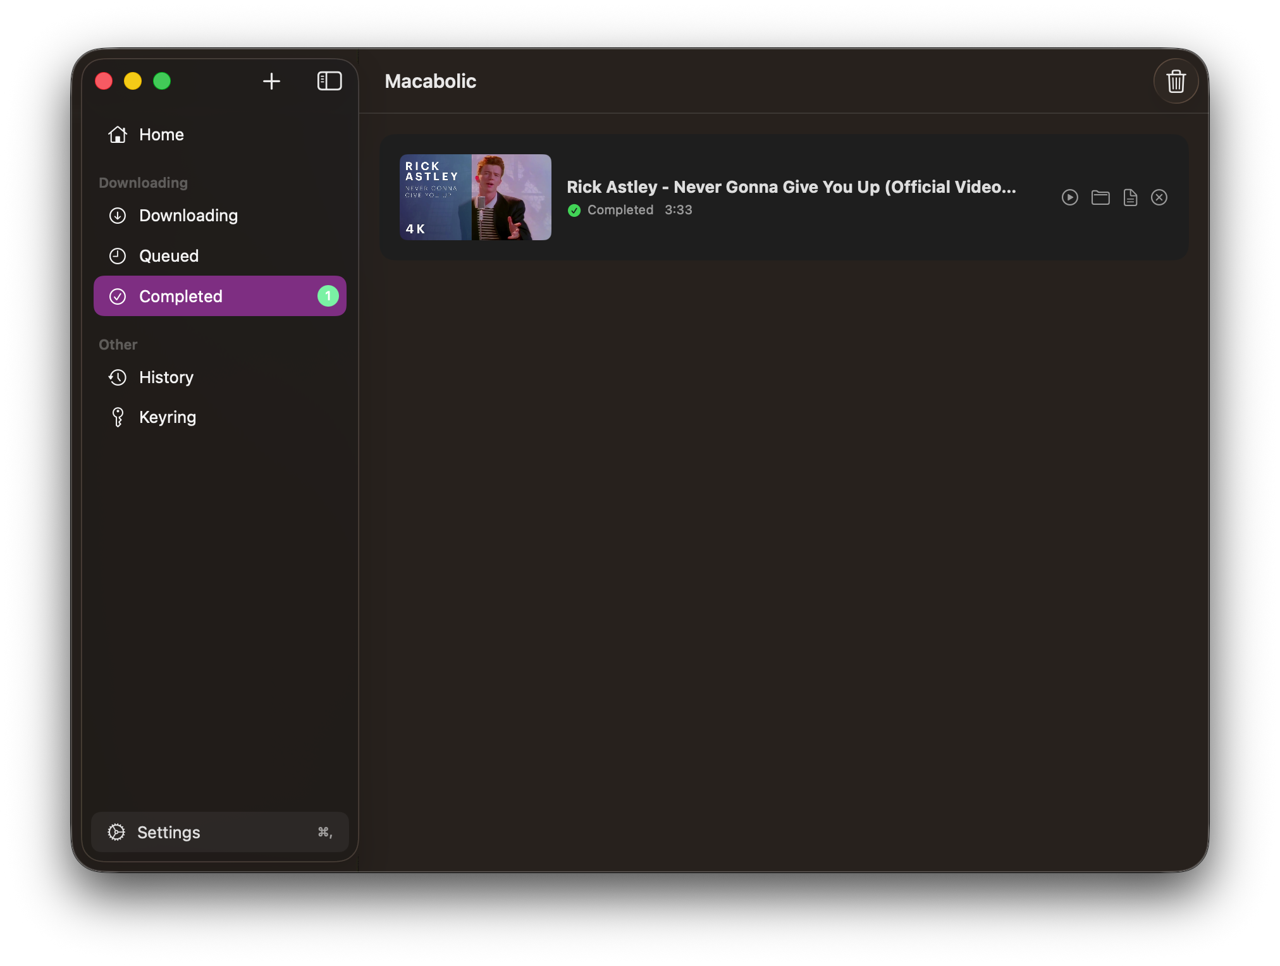
Task: Remove the Rick Astley download from the list
Action: coord(1159,197)
